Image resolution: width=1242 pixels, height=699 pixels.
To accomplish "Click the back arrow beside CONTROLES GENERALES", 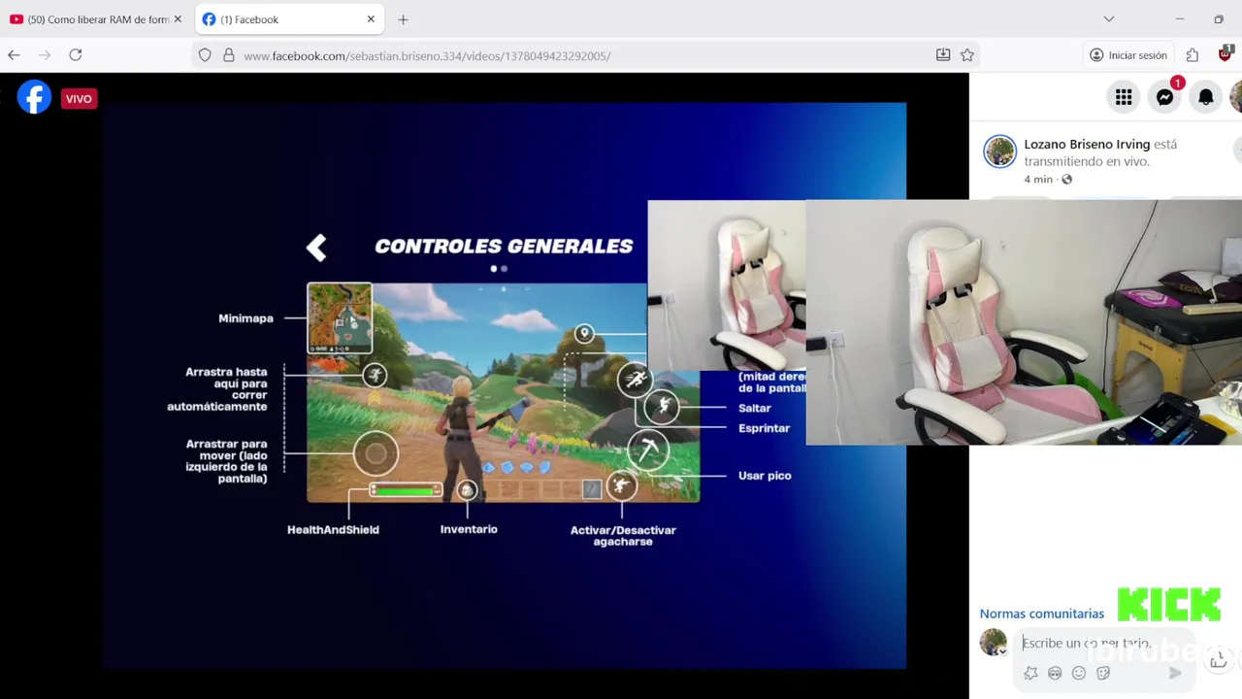I will pos(316,248).
